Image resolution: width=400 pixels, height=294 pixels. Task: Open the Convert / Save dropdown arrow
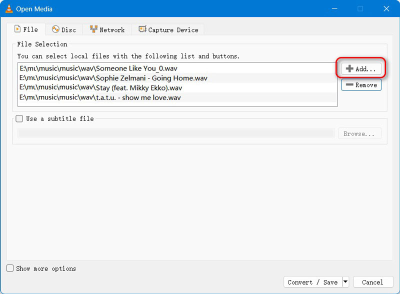pyautogui.click(x=345, y=282)
